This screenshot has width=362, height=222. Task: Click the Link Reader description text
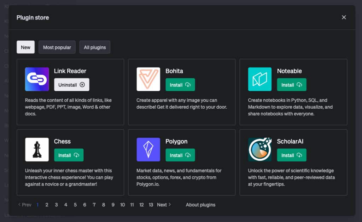[68, 107]
